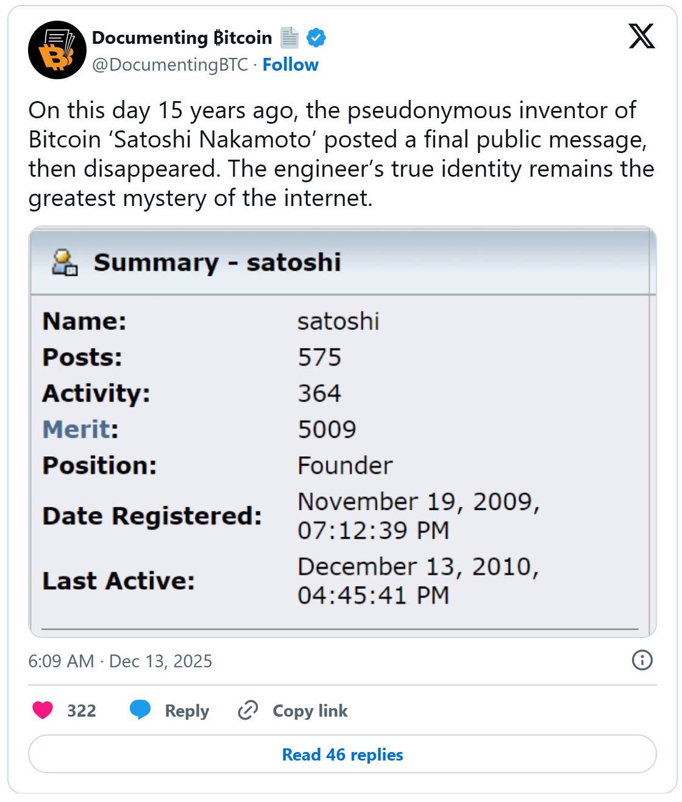This screenshot has height=802, width=682.
Task: Click the blue reply speech bubble icon
Action: 140,710
